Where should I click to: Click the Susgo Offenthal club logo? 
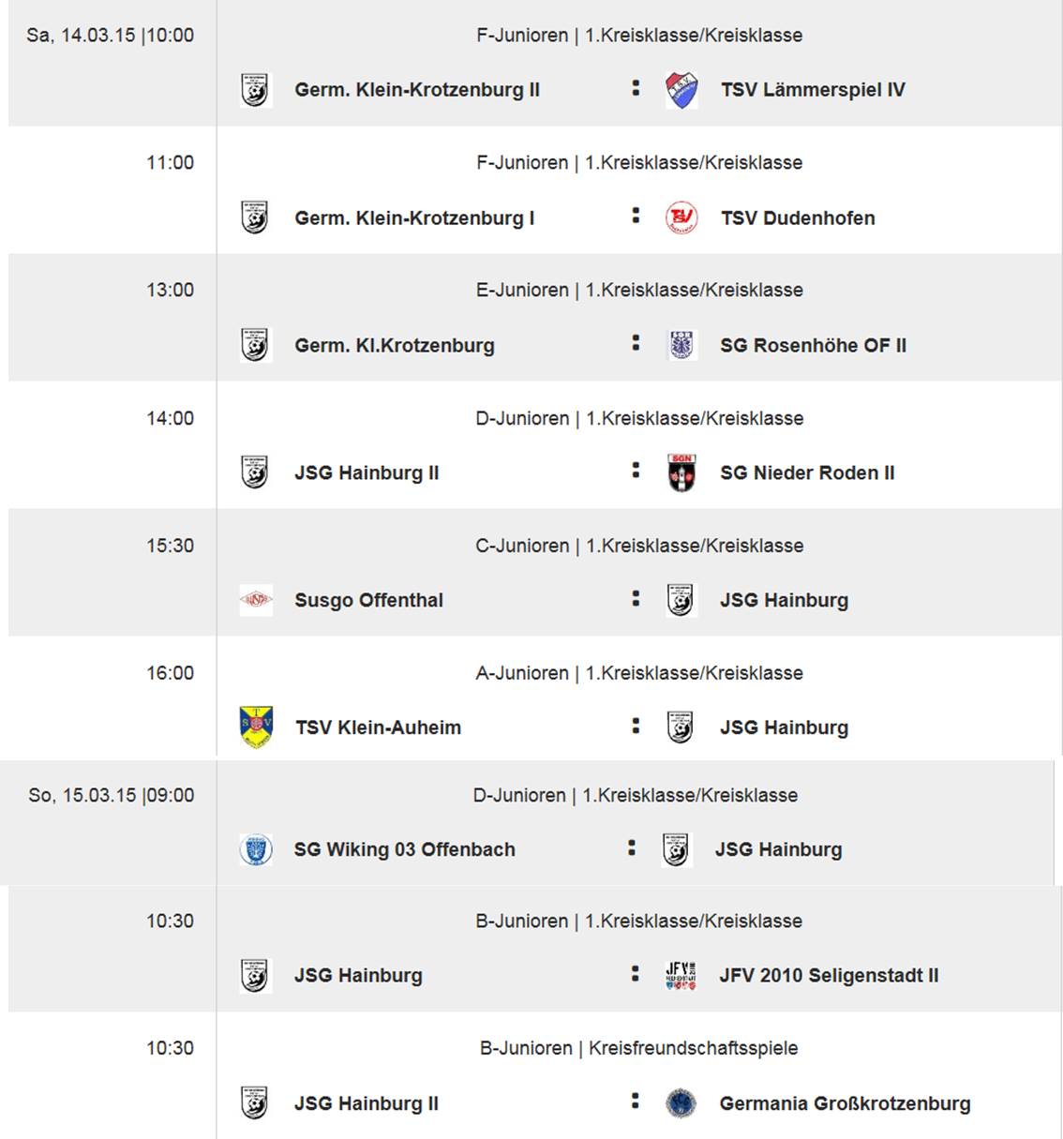coord(256,600)
